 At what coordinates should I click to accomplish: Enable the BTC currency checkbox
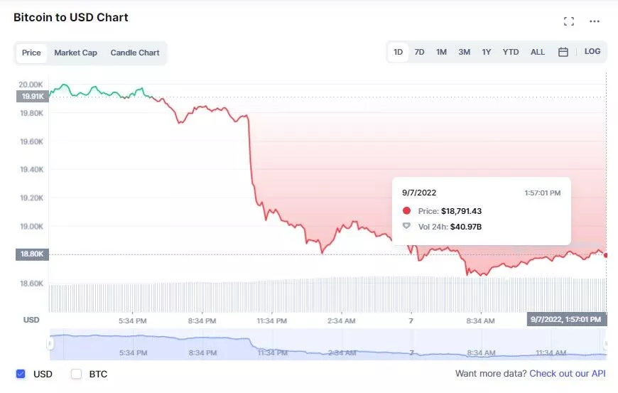77,374
